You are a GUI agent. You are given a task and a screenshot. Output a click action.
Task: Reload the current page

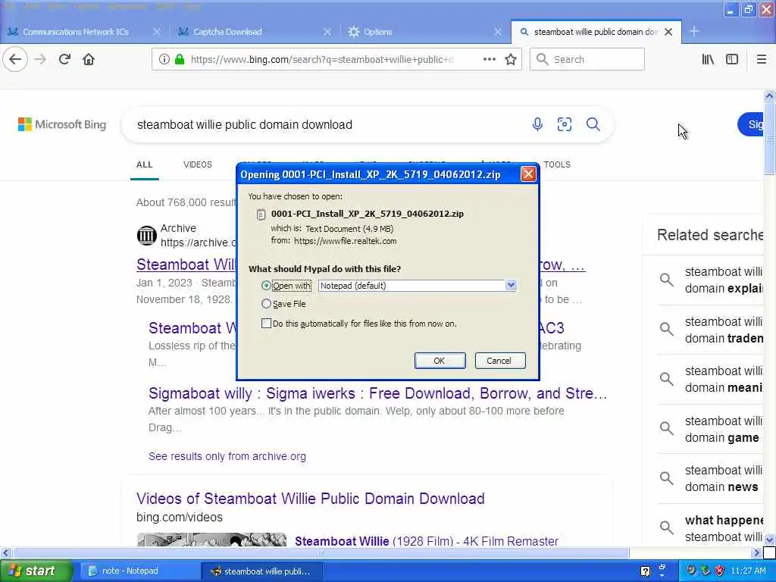coord(64,59)
